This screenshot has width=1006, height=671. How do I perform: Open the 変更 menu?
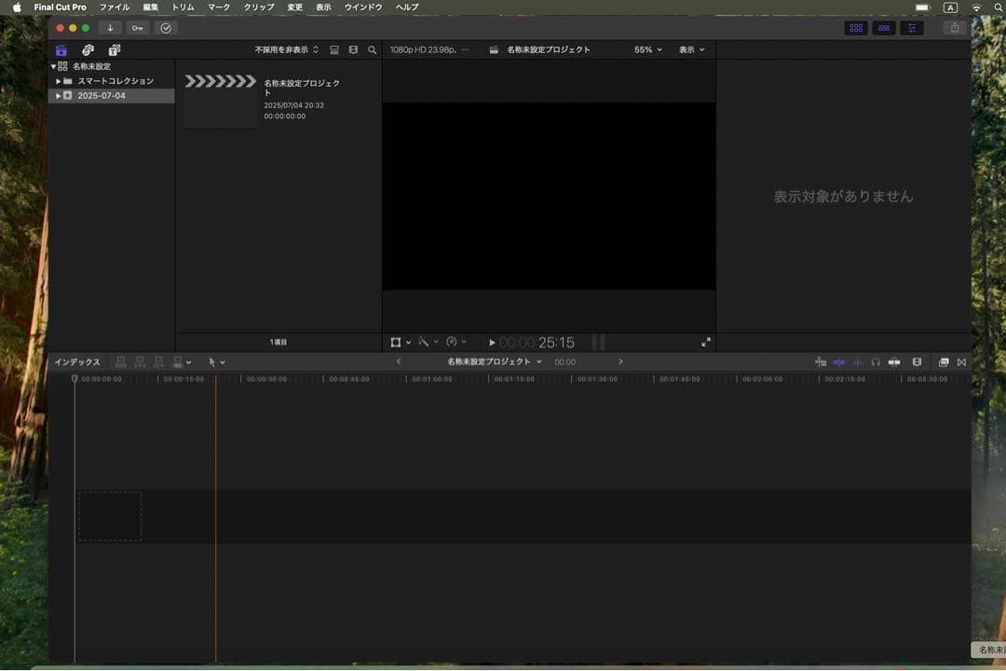click(294, 7)
